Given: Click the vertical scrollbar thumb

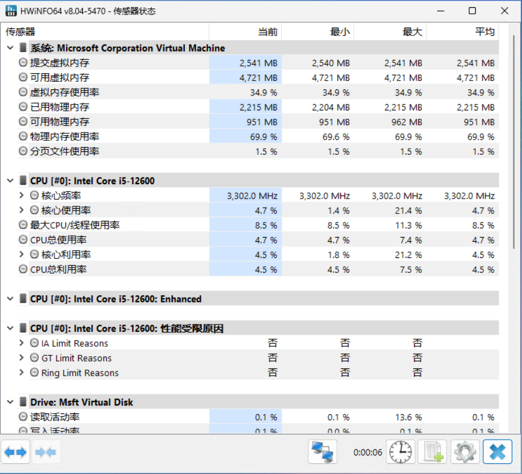Looking at the screenshot, I should [x=514, y=142].
